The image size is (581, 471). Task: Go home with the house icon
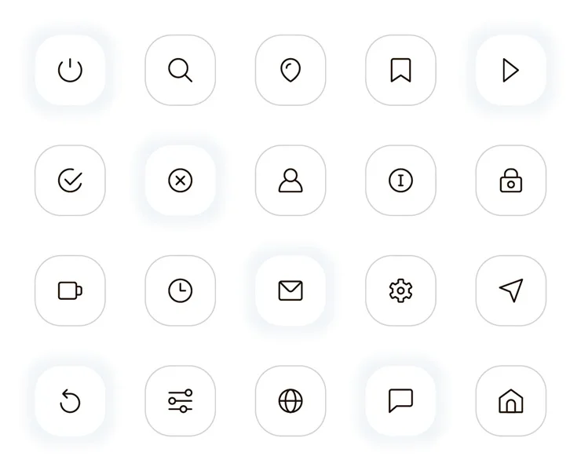point(511,401)
